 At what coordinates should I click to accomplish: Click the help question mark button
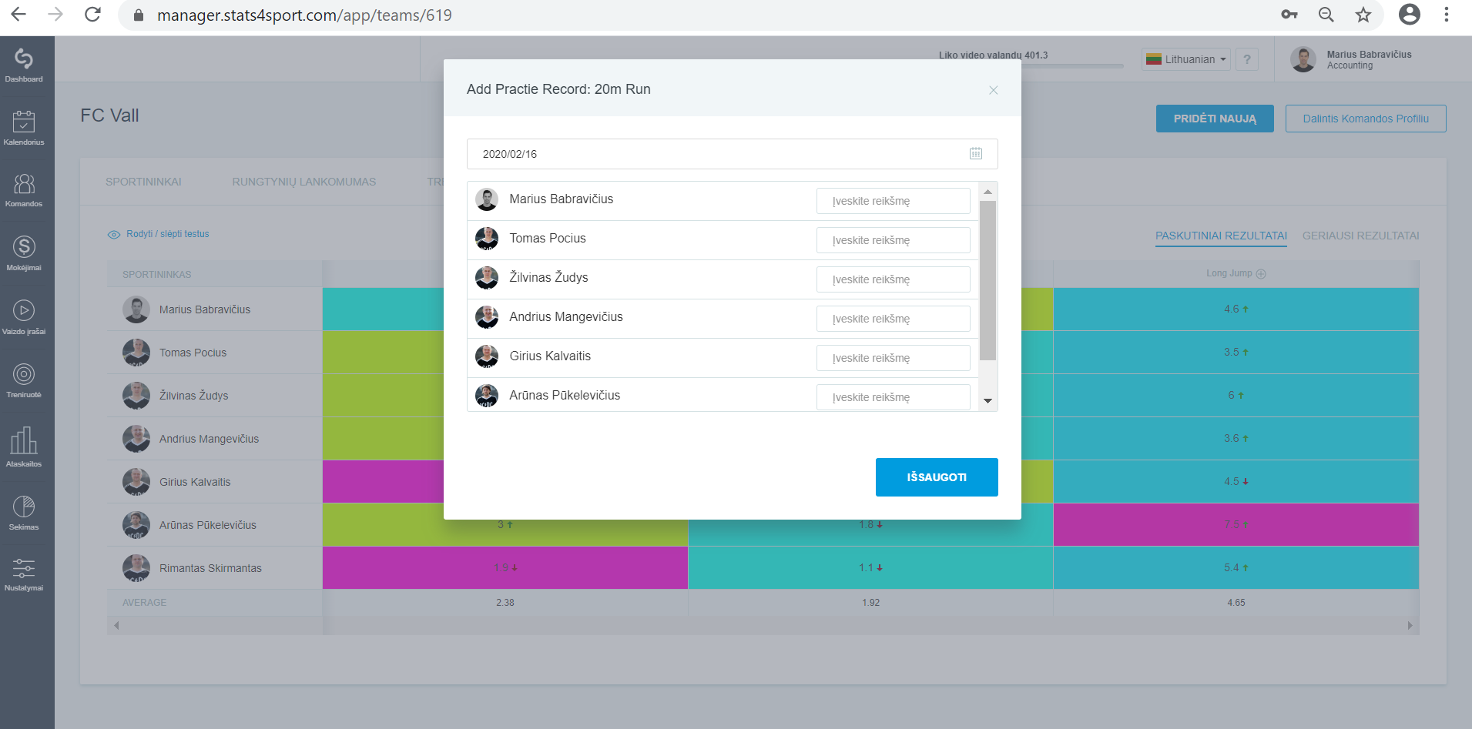point(1246,59)
